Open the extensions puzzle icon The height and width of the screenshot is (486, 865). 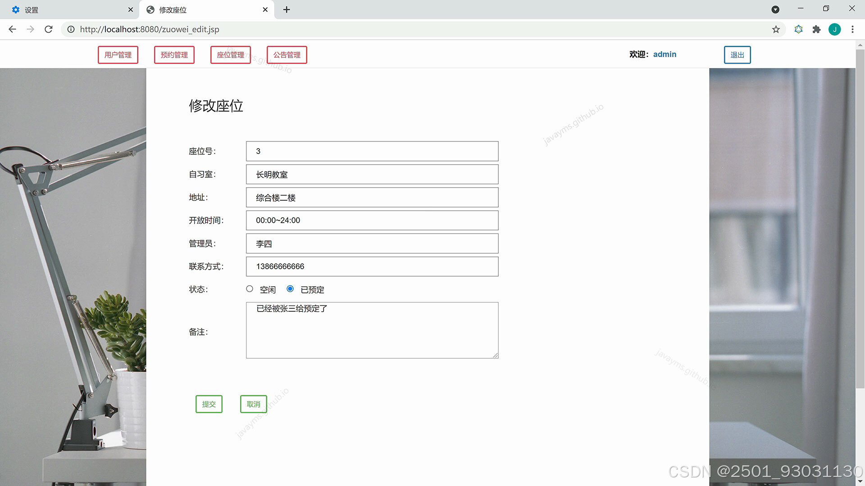(x=816, y=29)
